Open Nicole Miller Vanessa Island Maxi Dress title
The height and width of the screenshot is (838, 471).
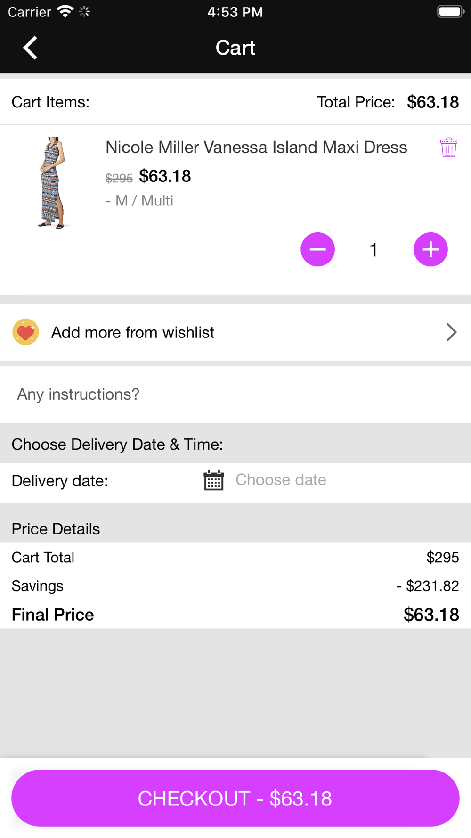(x=256, y=148)
